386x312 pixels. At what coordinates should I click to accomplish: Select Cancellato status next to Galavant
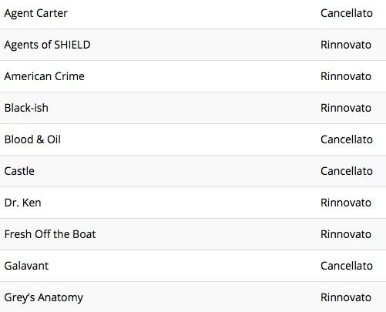pos(347,266)
